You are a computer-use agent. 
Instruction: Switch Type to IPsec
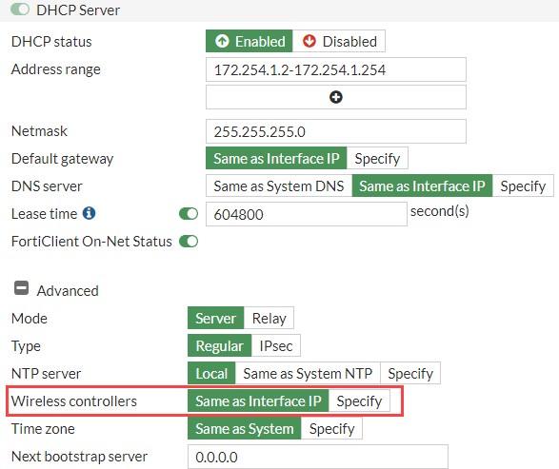tap(276, 345)
